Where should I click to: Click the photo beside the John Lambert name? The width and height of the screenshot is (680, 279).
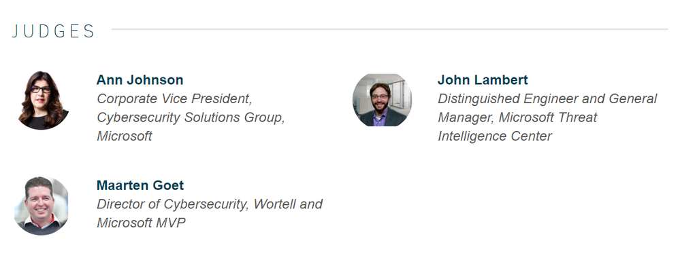click(x=382, y=100)
